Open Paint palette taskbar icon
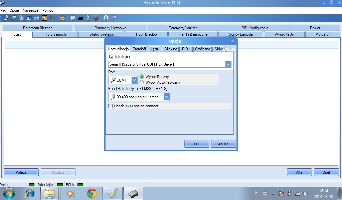Screen dimensions: 342x200 [113, 193]
